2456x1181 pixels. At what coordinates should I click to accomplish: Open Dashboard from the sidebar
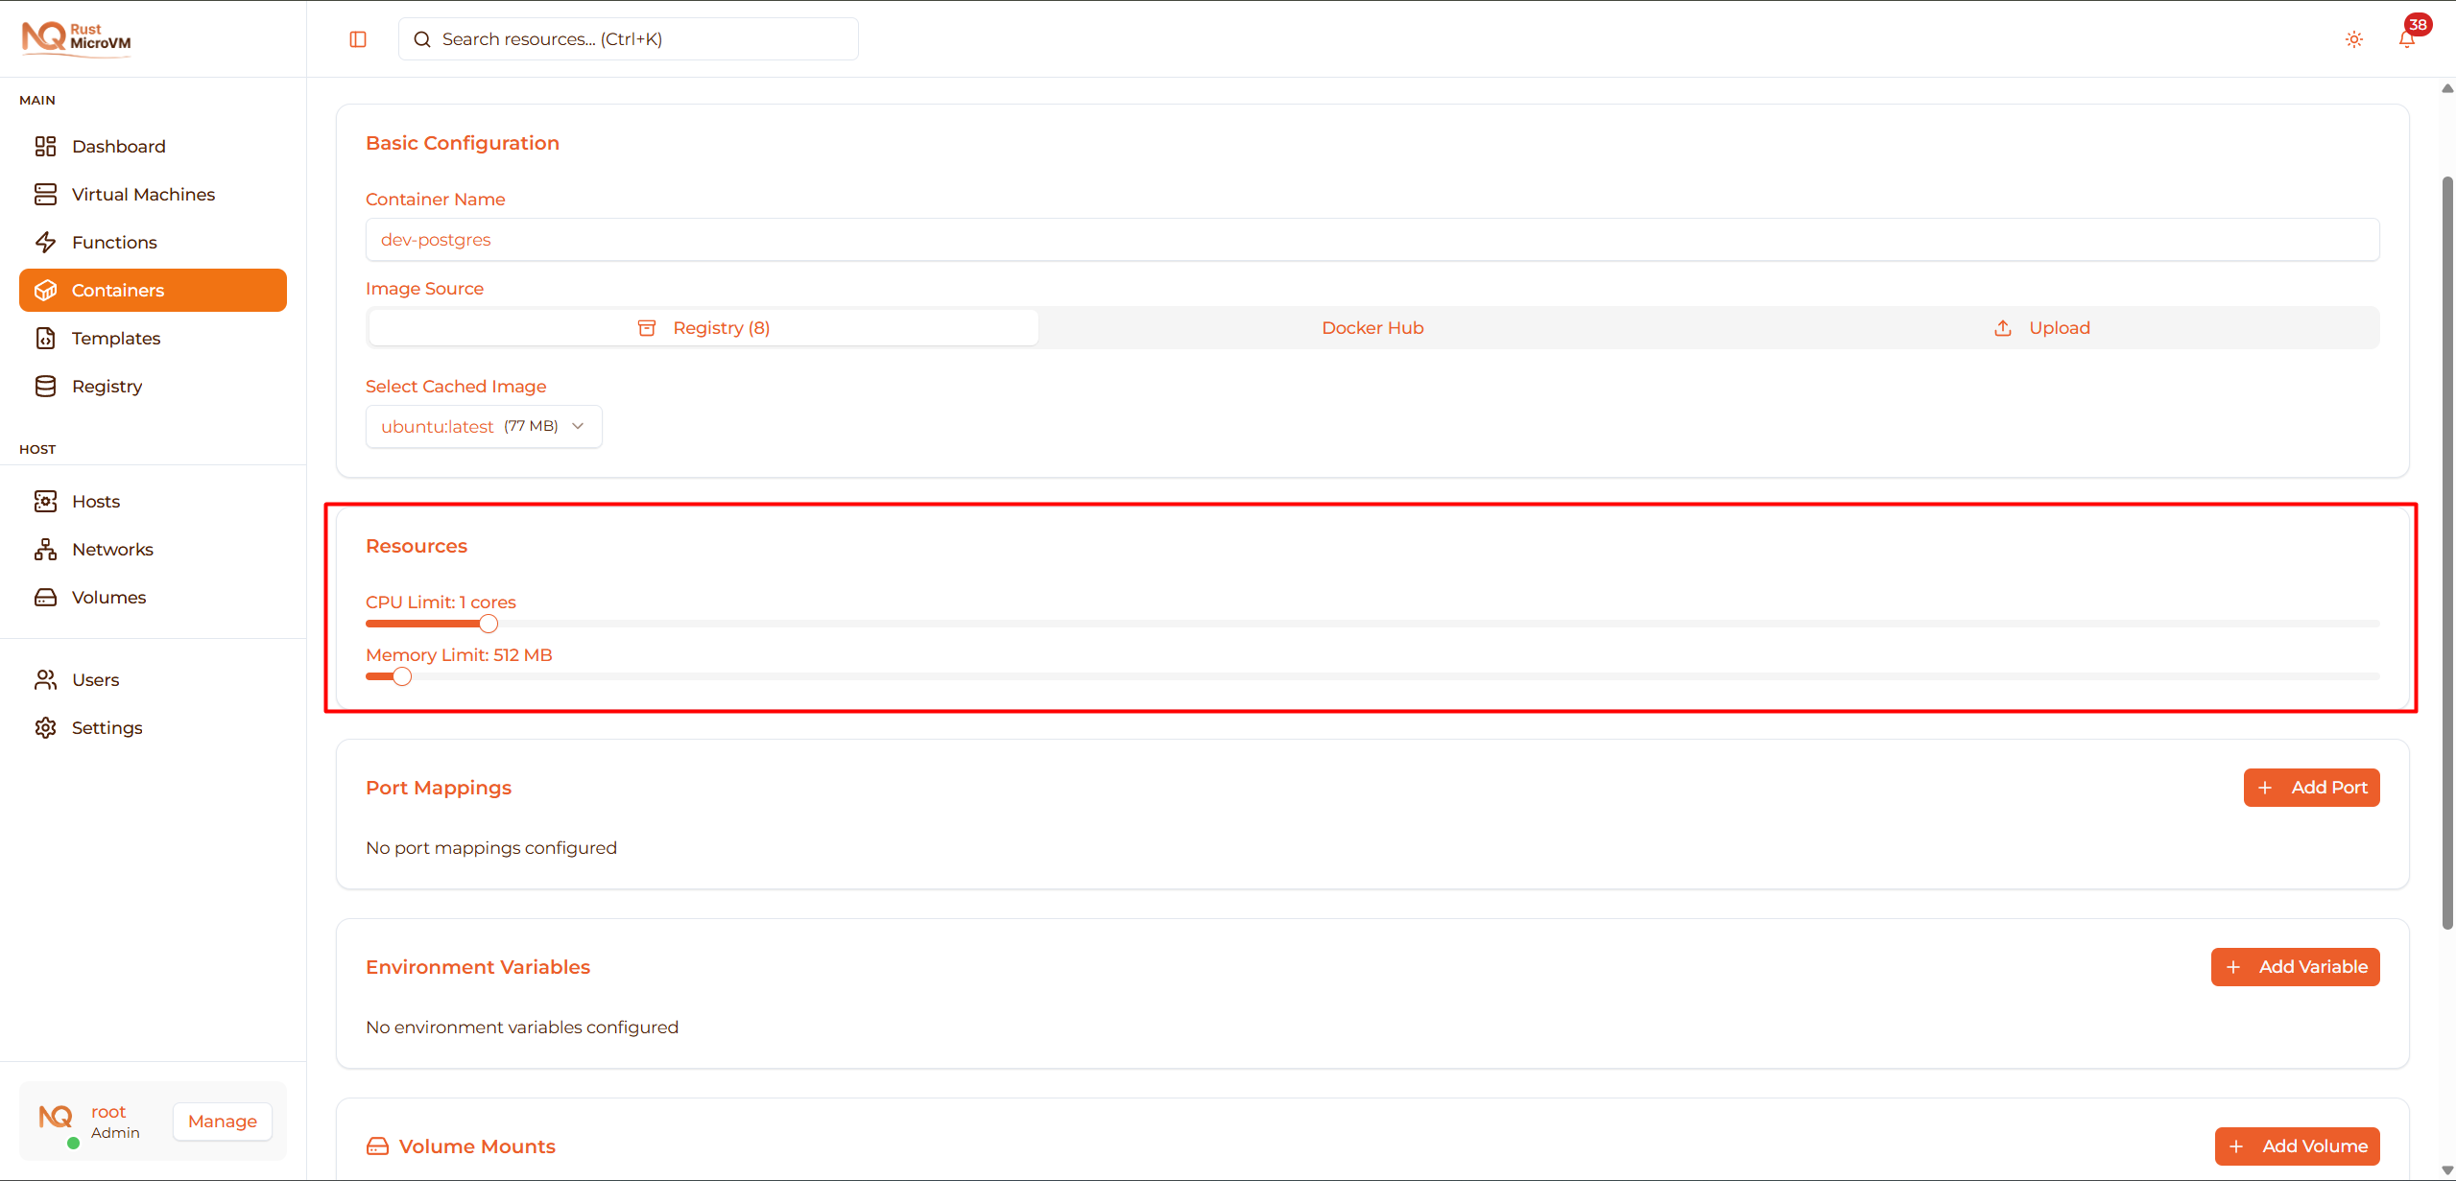[x=118, y=146]
